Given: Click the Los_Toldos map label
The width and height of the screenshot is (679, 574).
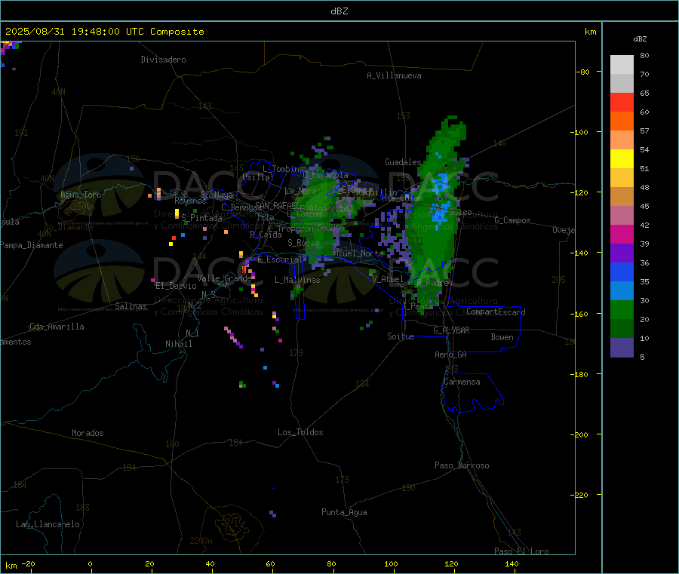Looking at the screenshot, I should (x=300, y=432).
